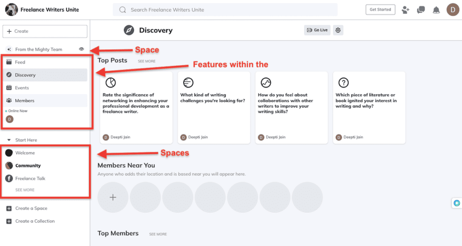Screen dimensions: 462x246
Task: Open the chat messages icon
Action: click(421, 10)
